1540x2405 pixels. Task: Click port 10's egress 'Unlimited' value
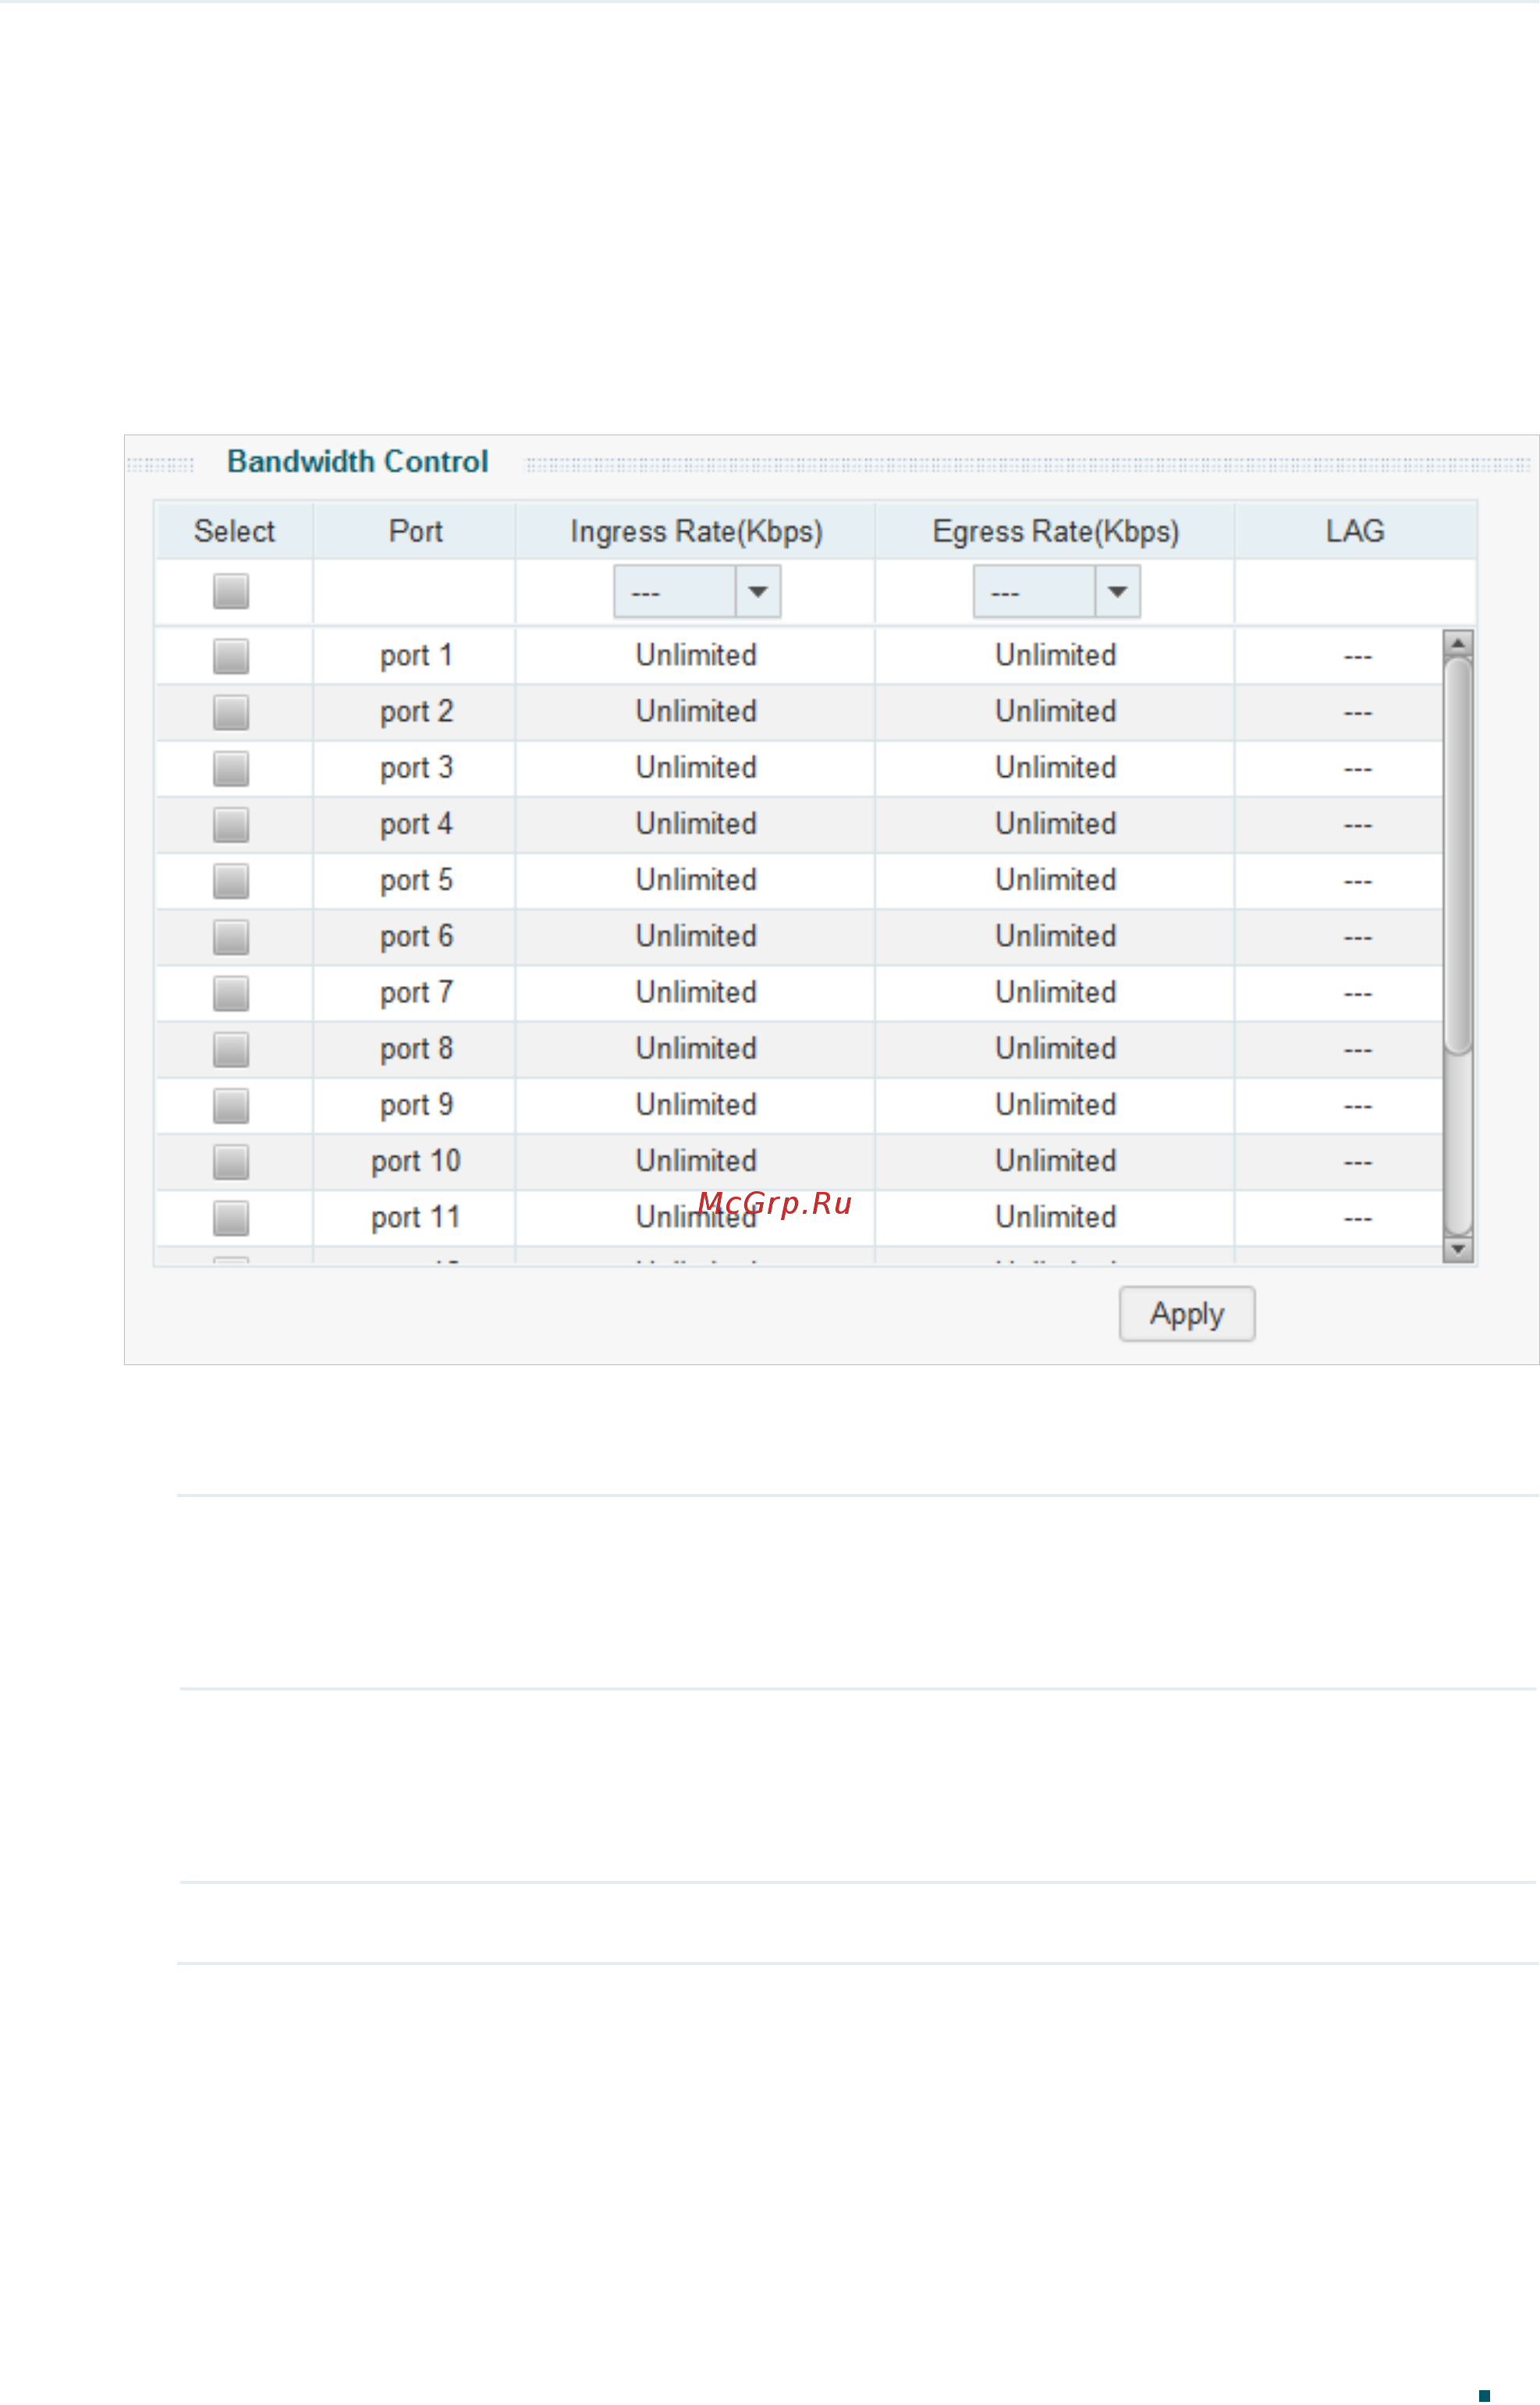(1055, 1161)
